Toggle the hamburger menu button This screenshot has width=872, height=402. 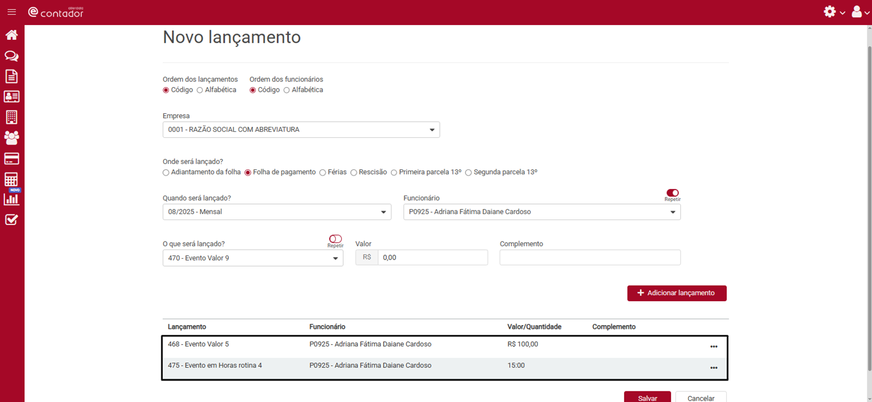tap(11, 12)
